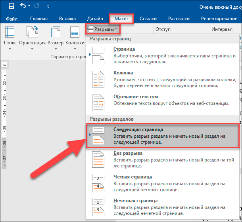Click the vertical ruler at mark 24
Screen dimensions: 242x222
coord(4,113)
